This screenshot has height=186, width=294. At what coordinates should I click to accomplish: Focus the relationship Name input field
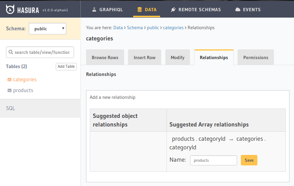[213, 160]
